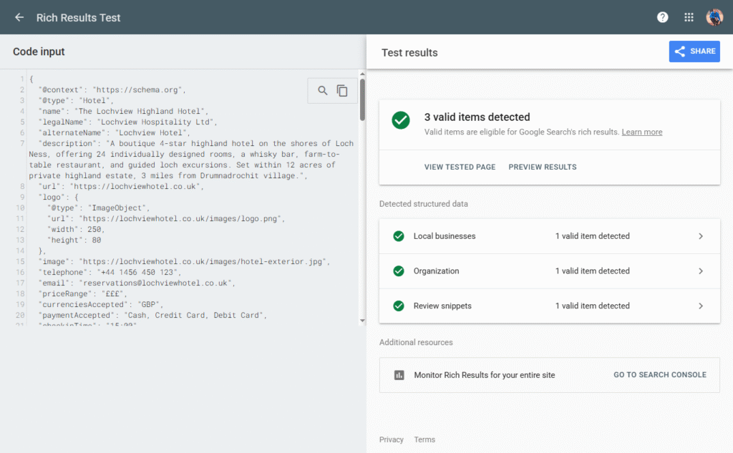Click "Monitor Rich Results for your entire site"
733x453 pixels.
click(x=485, y=375)
